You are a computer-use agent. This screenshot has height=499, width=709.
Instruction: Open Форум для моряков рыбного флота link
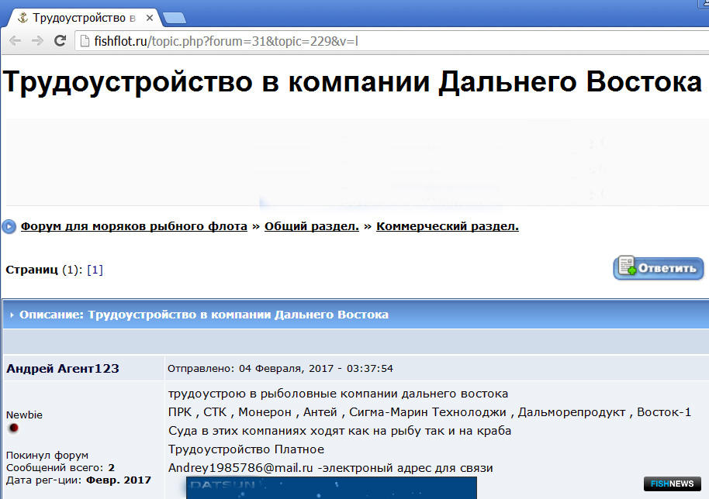pos(134,226)
